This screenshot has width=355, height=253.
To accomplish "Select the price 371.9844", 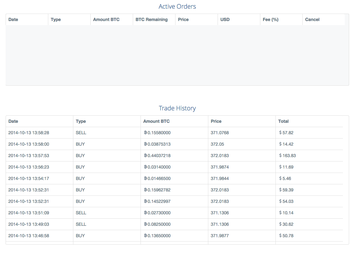I will pyautogui.click(x=220, y=178).
